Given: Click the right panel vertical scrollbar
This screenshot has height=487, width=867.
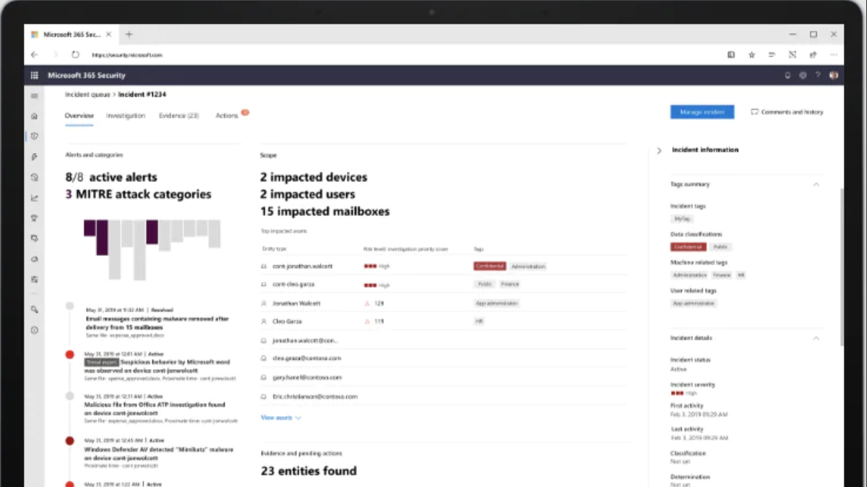Looking at the screenshot, I should tap(841, 268).
